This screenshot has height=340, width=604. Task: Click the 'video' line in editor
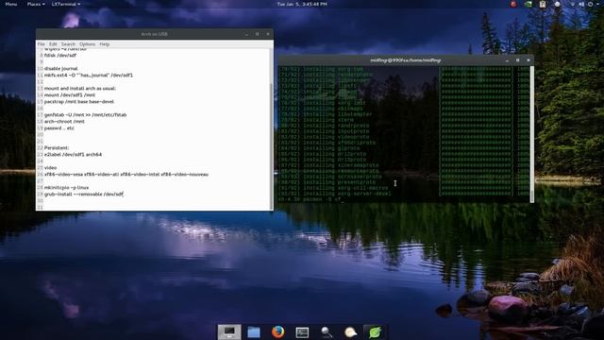click(x=50, y=168)
